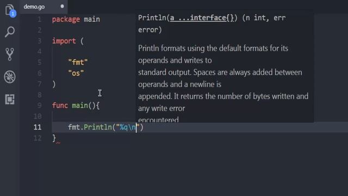
Task: Click the underlined "a ...interface{}" parameter in tooltip
Action: click(202, 18)
